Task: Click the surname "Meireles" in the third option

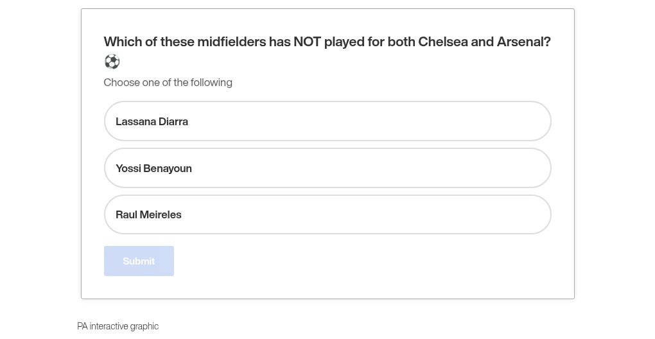Action: [x=161, y=215]
